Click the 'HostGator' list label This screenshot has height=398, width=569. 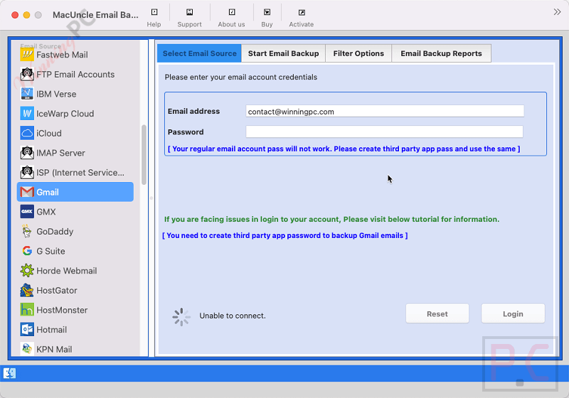click(x=57, y=291)
